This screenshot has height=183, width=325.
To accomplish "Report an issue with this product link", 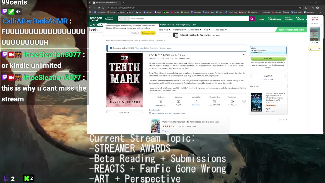I will pos(168,113).
